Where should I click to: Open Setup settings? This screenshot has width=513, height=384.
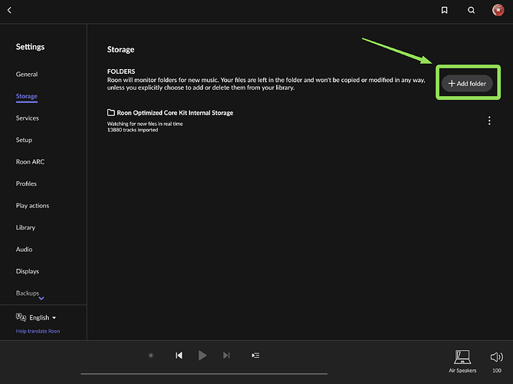point(24,140)
